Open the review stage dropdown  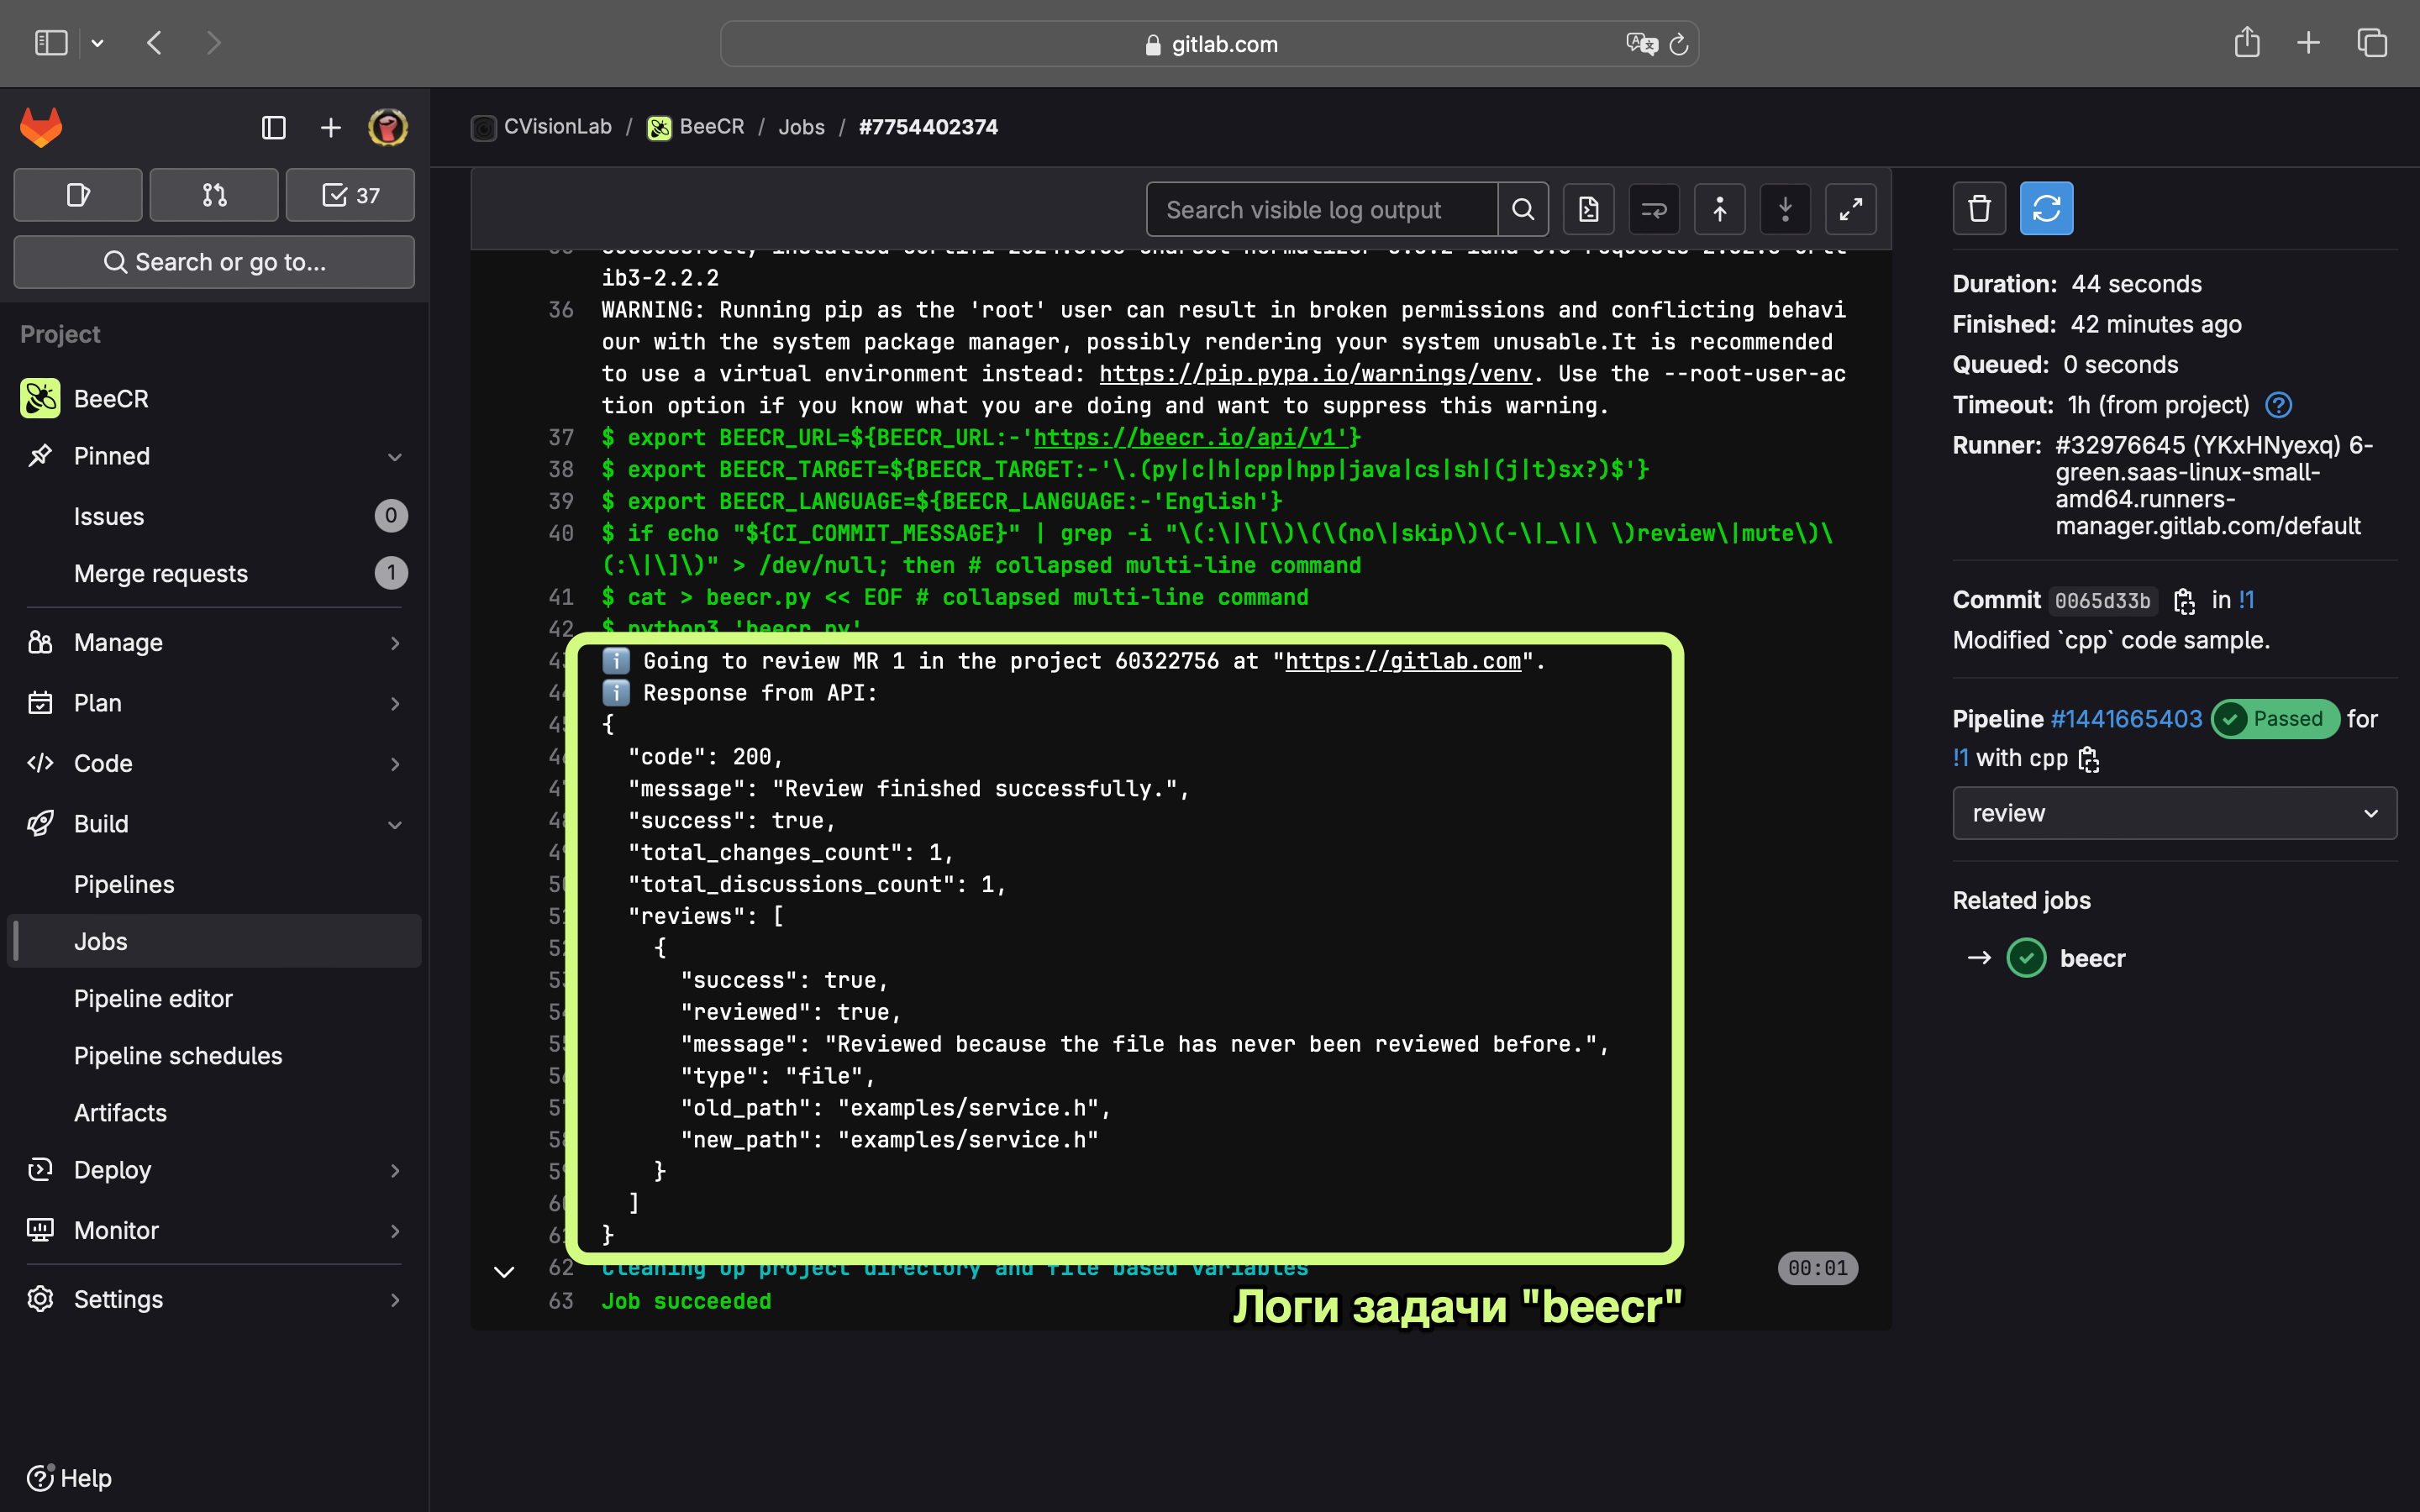coord(2174,813)
